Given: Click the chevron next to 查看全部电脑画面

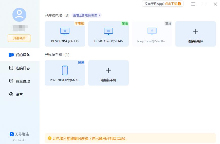Looking at the screenshot, I should (99, 15).
